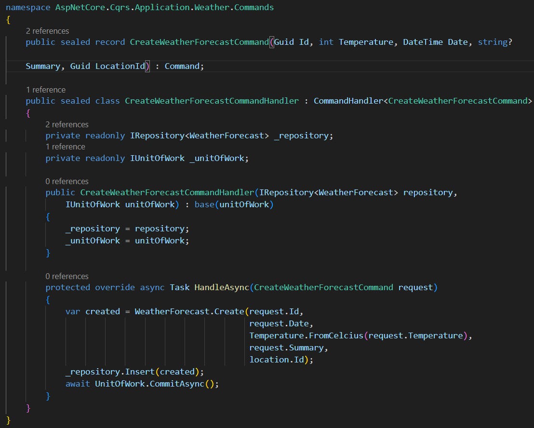
Task: Click "2 references" above CreateWeatherForecastCommand
Action: click(x=47, y=30)
